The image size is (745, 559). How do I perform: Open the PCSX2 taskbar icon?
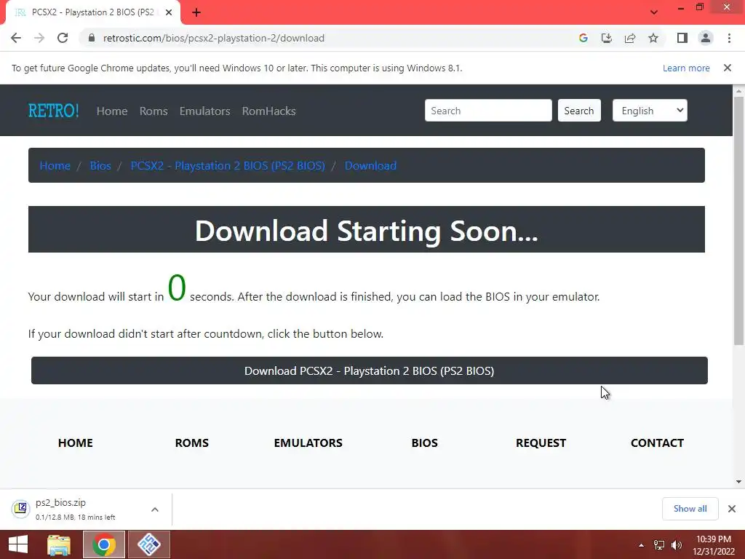(x=148, y=544)
